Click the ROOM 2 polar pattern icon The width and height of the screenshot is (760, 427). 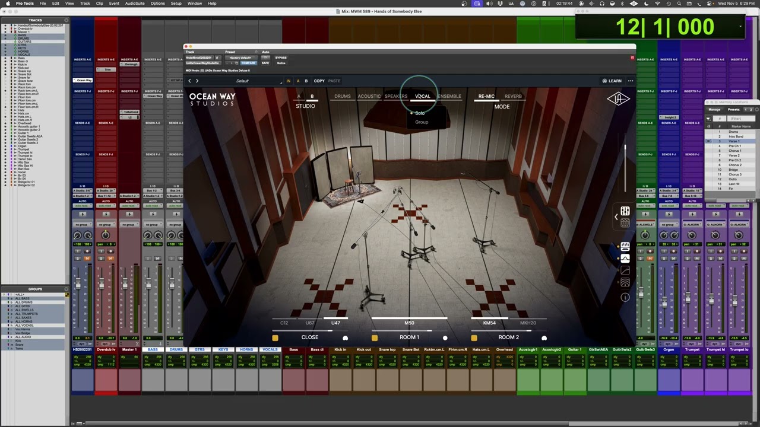(544, 338)
